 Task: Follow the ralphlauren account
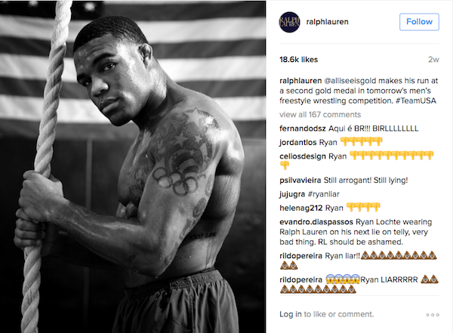pos(419,22)
